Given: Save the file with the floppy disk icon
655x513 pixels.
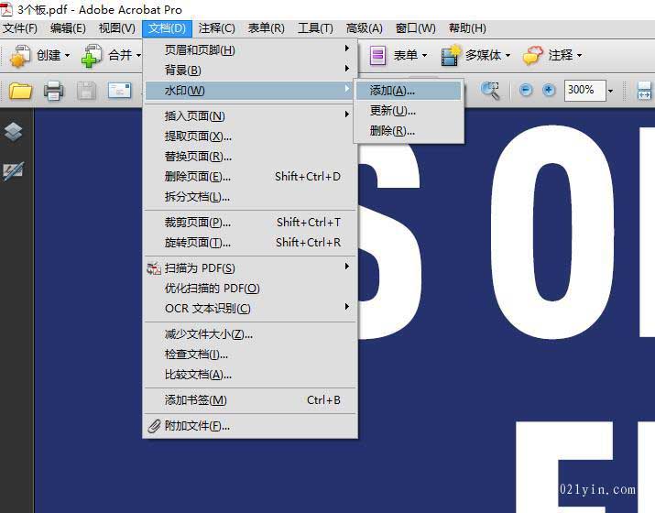Looking at the screenshot, I should (86, 91).
